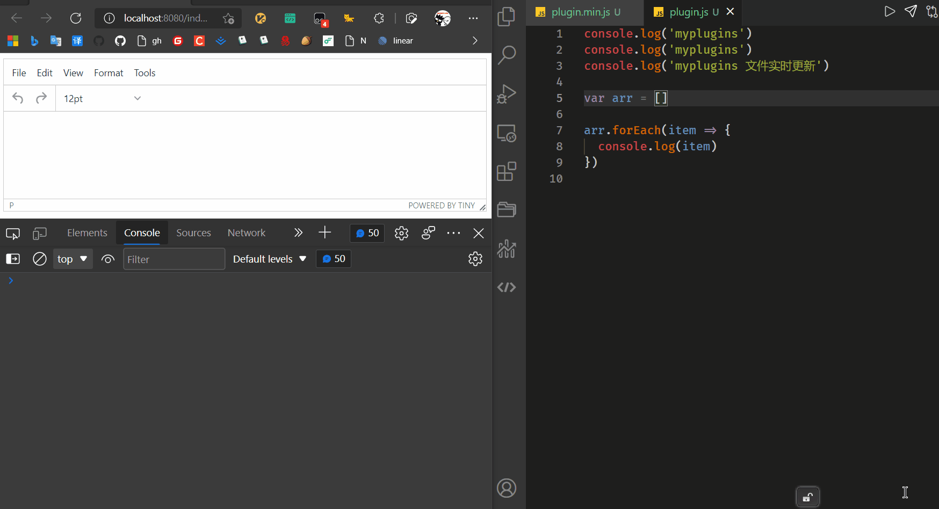Add a new DevTools tool tab
939x509 pixels.
[324, 232]
